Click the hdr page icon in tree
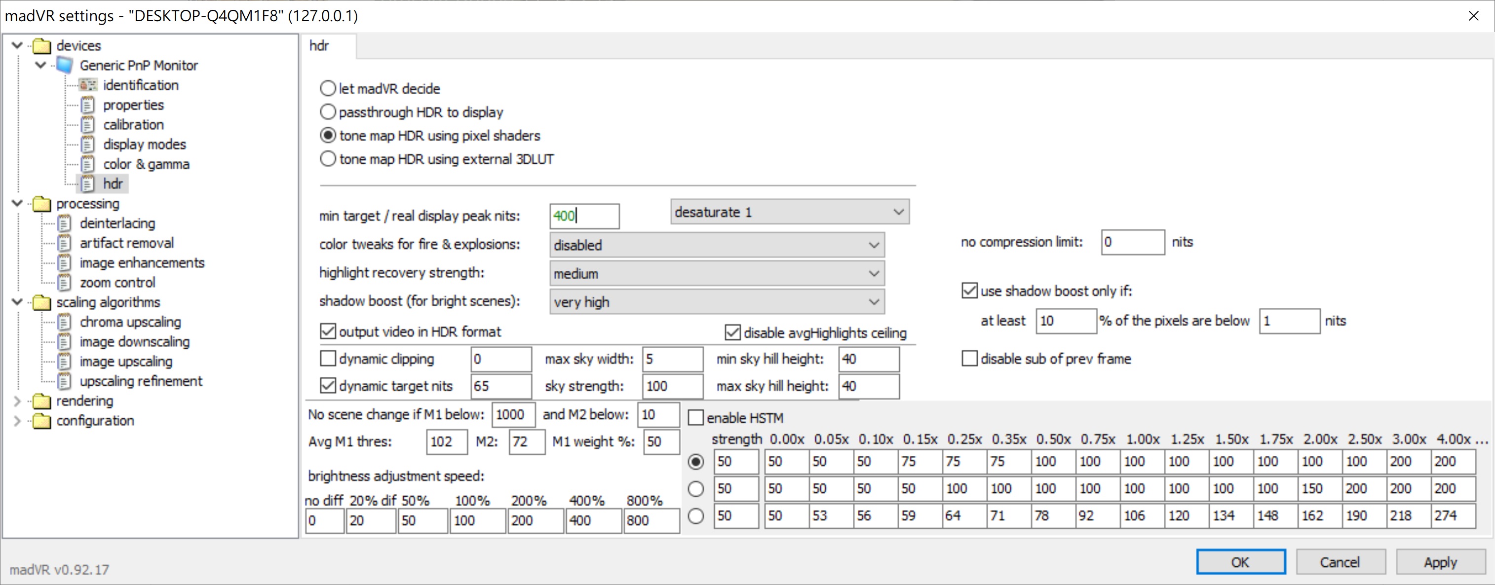This screenshot has width=1495, height=585. [x=88, y=184]
